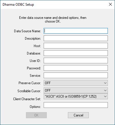Click the 'Scrollable Cursor:' label

point(29,91)
